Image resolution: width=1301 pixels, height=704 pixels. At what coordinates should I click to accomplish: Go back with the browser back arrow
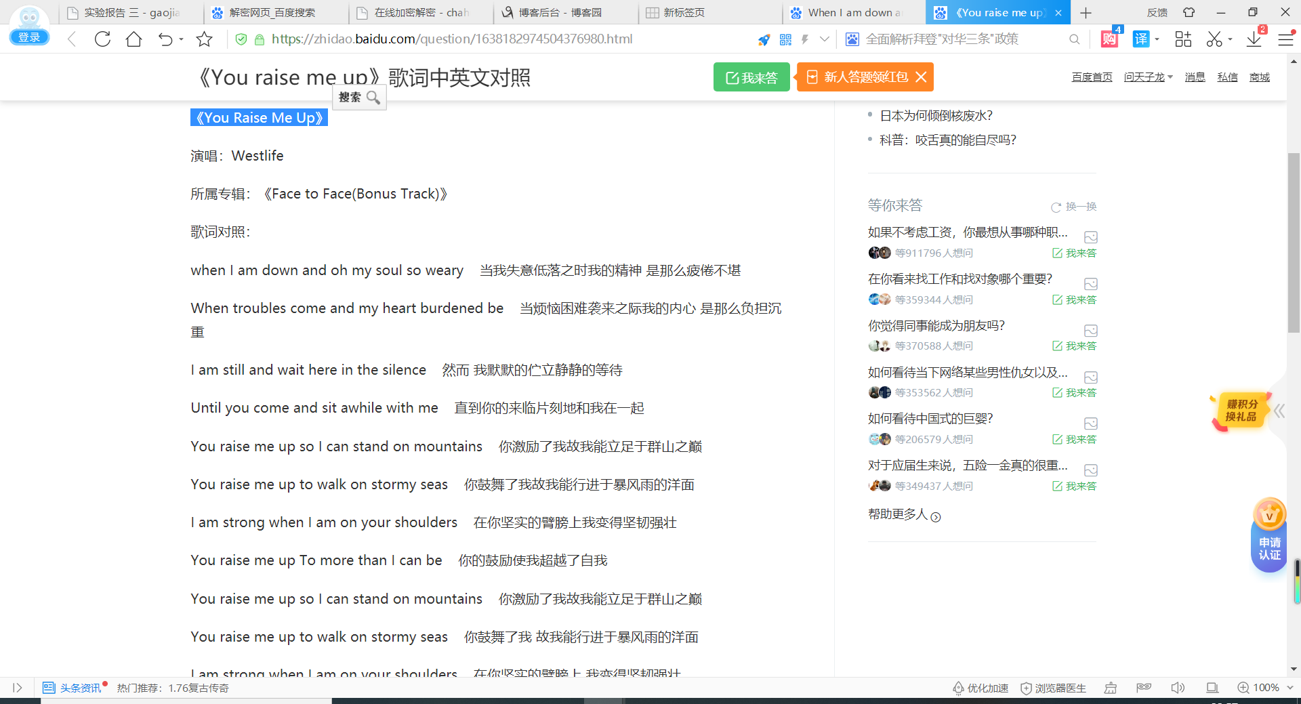72,39
